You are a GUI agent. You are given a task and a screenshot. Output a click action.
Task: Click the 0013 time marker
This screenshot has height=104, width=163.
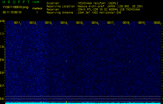tap(48, 23)
